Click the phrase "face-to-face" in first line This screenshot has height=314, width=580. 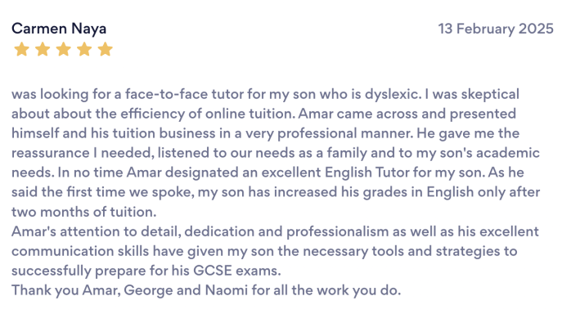pyautogui.click(x=166, y=94)
